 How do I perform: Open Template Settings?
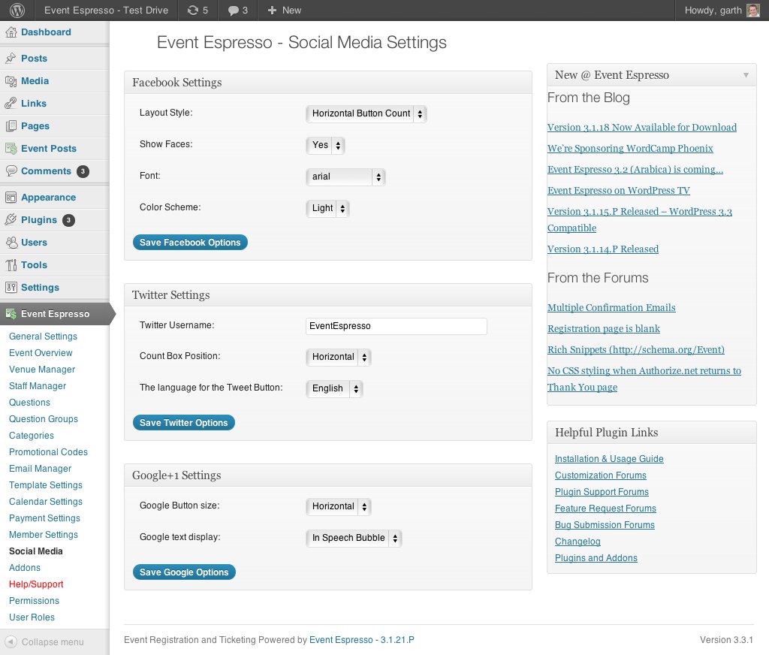(x=46, y=485)
